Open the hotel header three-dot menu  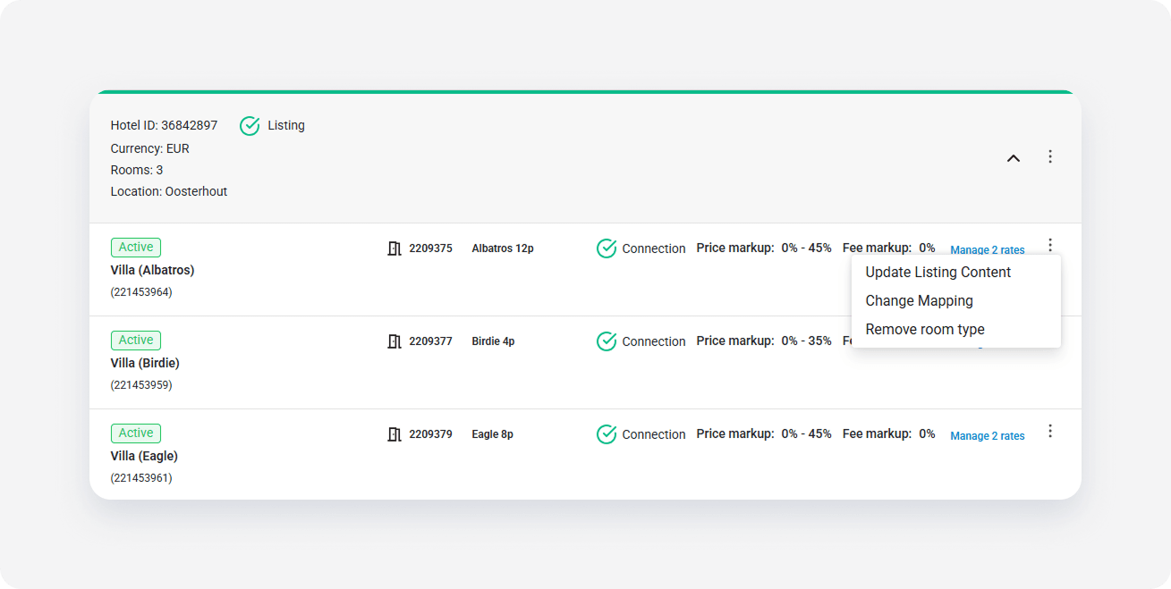[1050, 156]
